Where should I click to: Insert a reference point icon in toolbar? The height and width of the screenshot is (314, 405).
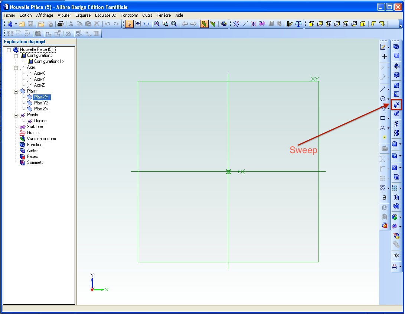pyautogui.click(x=254, y=24)
